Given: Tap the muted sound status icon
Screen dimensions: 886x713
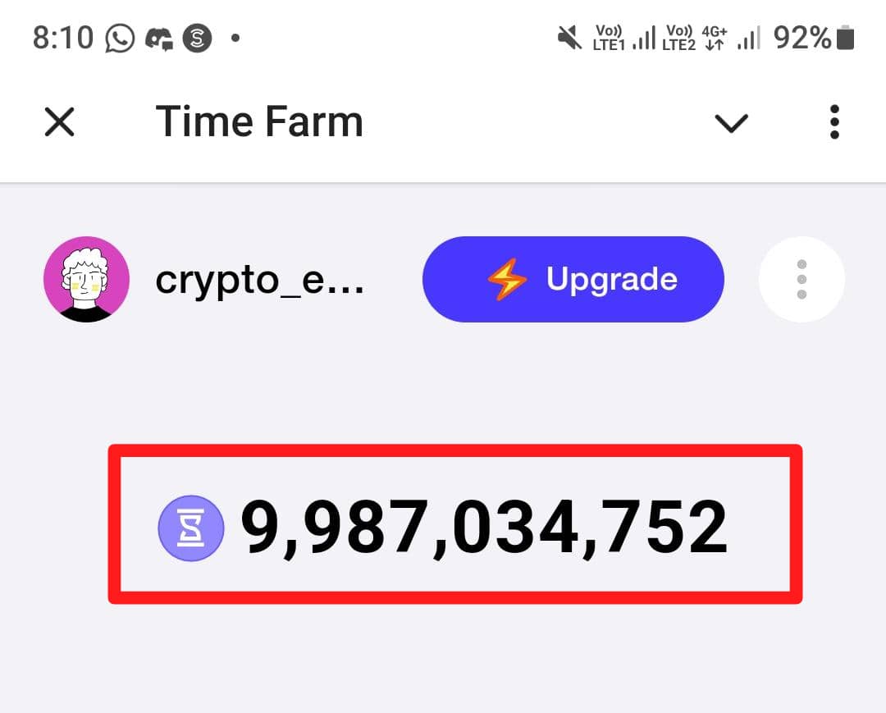Looking at the screenshot, I should (569, 38).
